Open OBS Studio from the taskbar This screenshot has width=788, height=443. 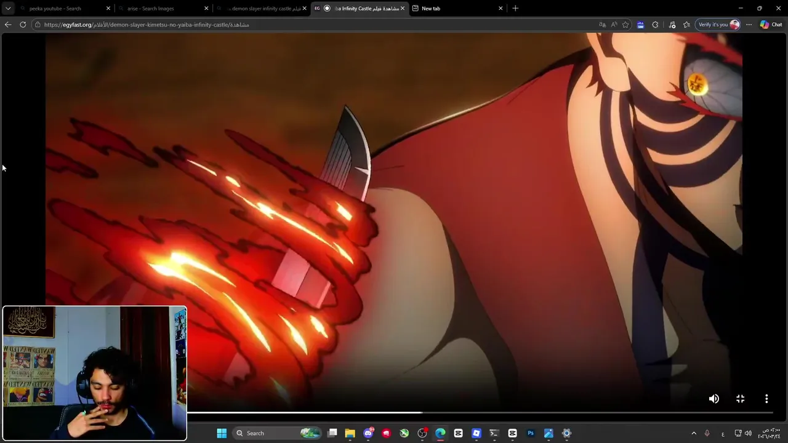tap(422, 433)
